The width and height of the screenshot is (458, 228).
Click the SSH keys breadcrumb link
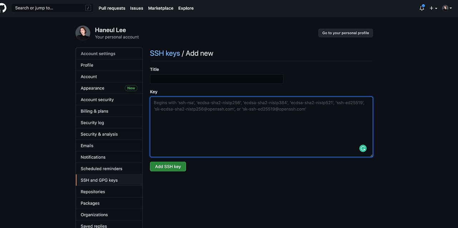[165, 53]
